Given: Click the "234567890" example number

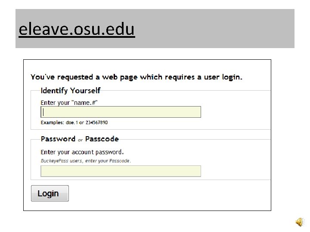Looking at the screenshot, I should [x=96, y=122].
